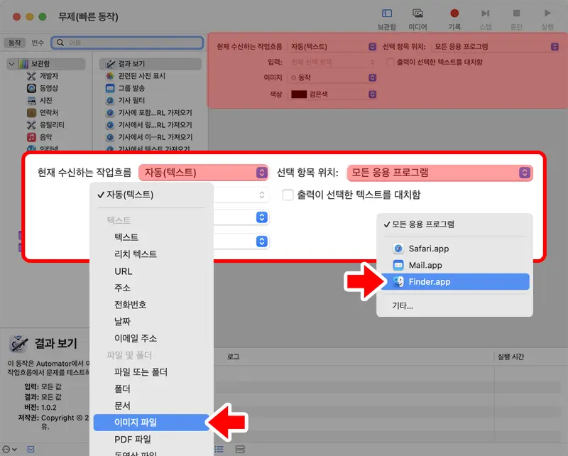
Task: Choose the 기사 필터 action
Action: tap(131, 100)
